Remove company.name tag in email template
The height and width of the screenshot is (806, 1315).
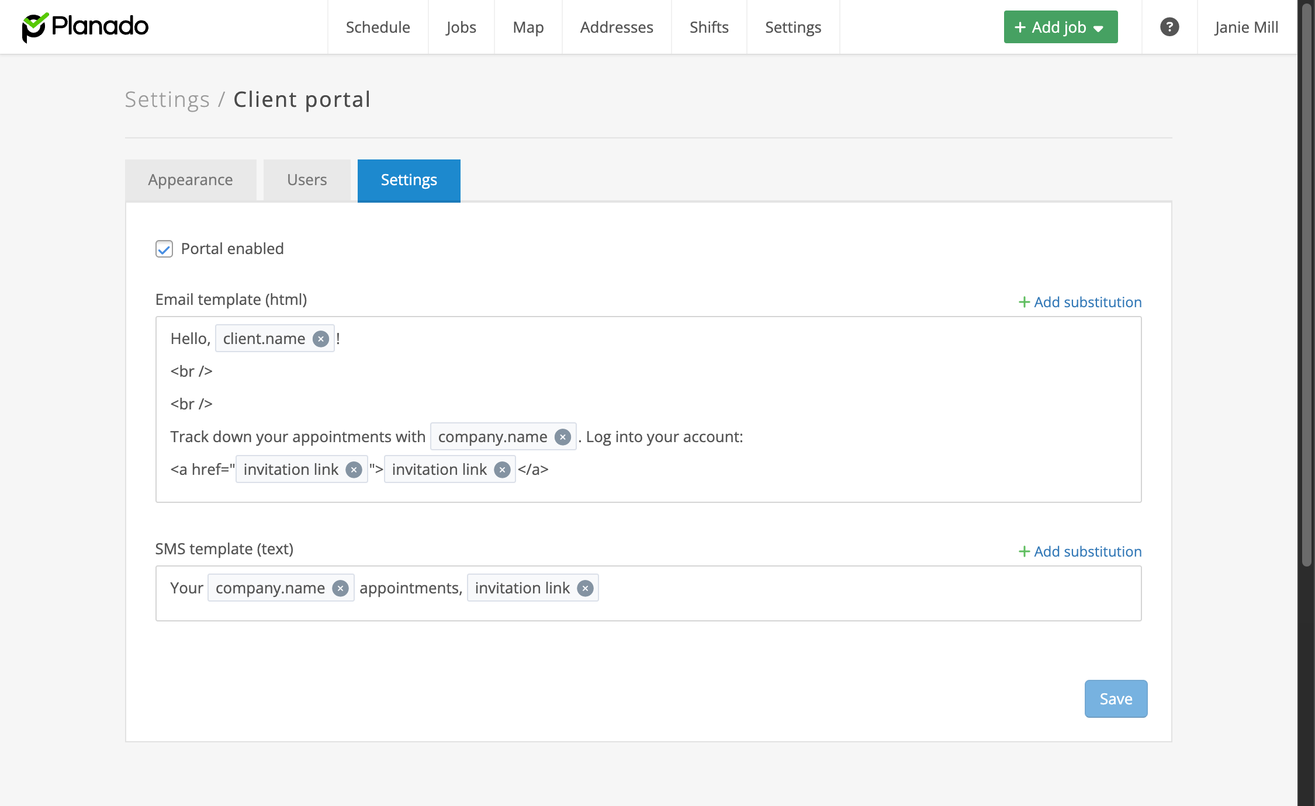click(562, 437)
